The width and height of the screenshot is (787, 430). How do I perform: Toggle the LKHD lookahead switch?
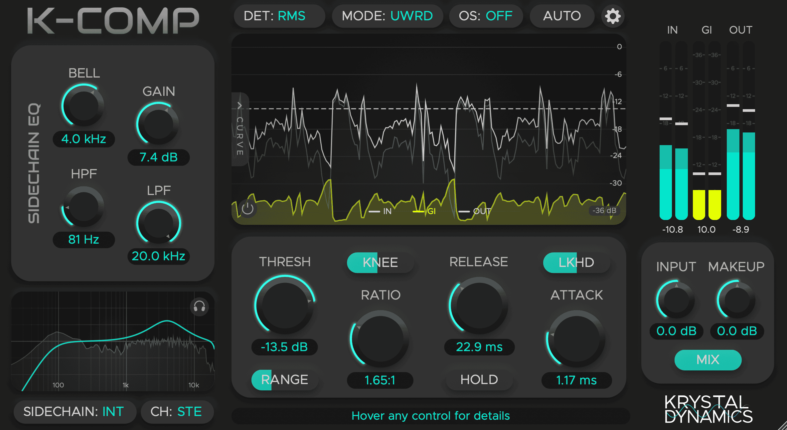pos(576,263)
